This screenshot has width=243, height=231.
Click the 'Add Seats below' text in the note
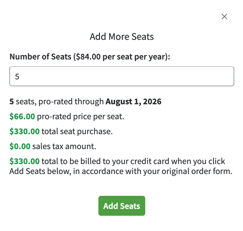33,171
